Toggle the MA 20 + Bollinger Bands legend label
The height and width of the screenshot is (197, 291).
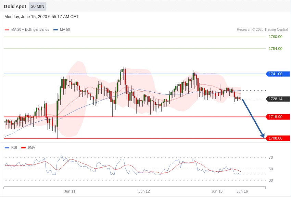click(30, 30)
